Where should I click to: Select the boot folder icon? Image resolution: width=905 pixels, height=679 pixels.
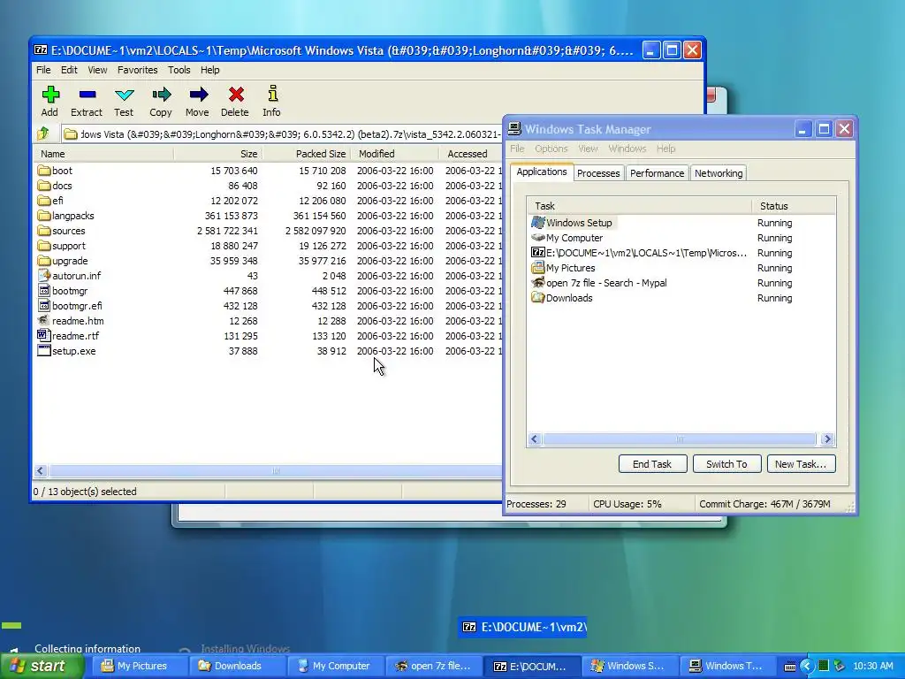tap(44, 171)
